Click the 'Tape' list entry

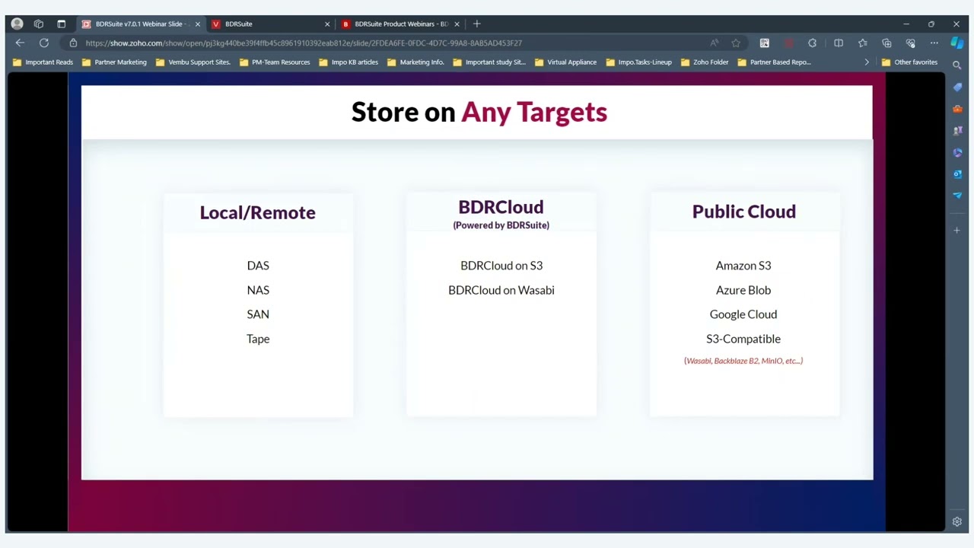(258, 339)
